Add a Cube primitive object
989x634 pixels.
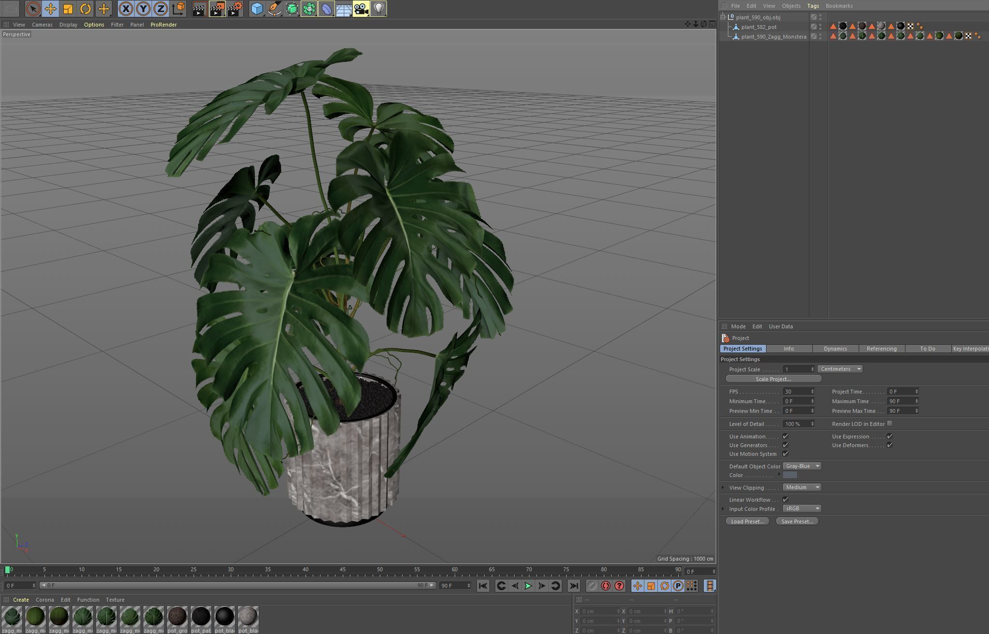tap(257, 9)
